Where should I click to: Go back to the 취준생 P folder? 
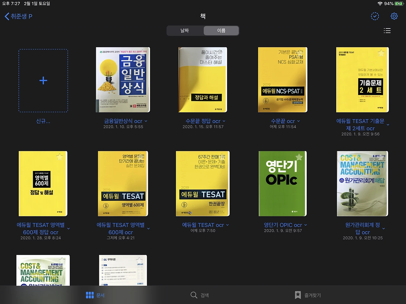click(18, 16)
